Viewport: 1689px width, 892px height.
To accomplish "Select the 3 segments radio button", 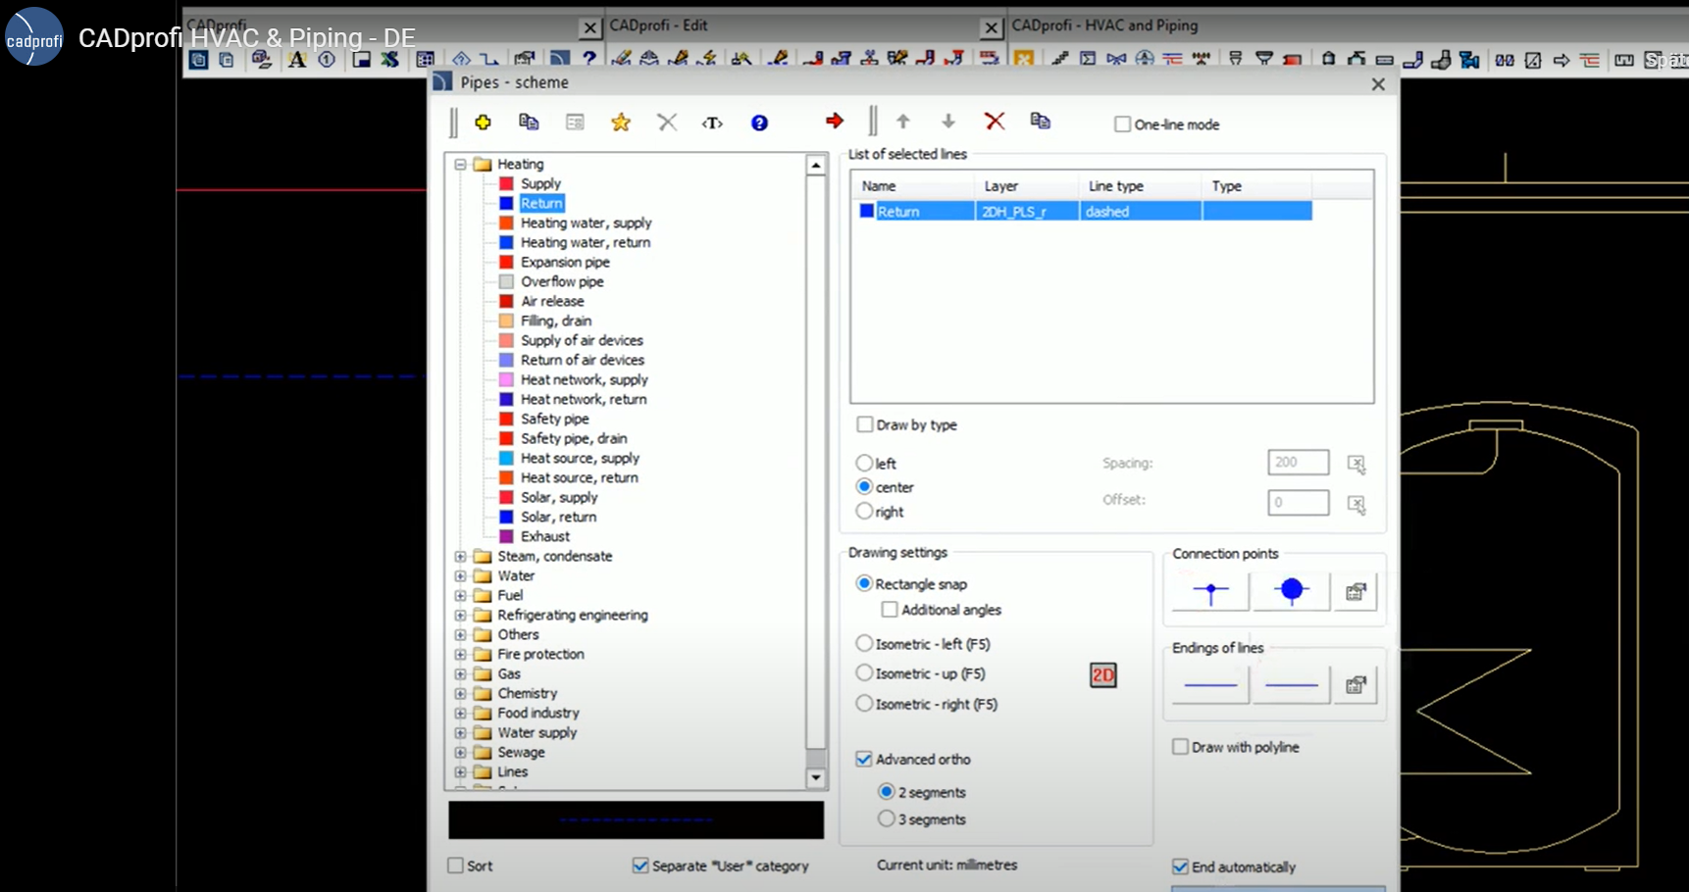I will tap(887, 818).
